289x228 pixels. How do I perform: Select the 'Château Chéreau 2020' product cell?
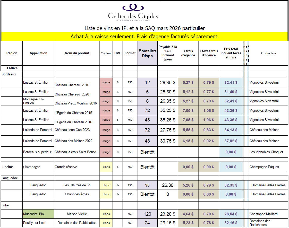point(77,92)
